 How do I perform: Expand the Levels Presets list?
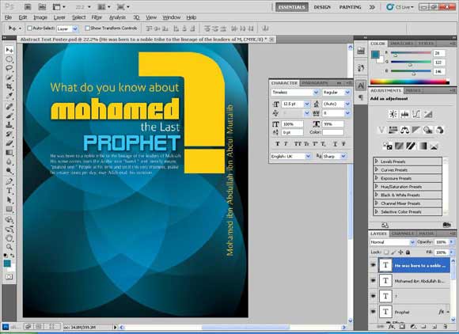(x=377, y=161)
